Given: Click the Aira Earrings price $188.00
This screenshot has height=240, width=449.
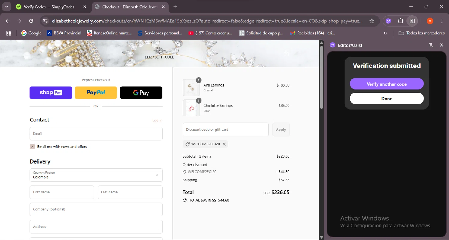Looking at the screenshot, I should pyautogui.click(x=283, y=85).
